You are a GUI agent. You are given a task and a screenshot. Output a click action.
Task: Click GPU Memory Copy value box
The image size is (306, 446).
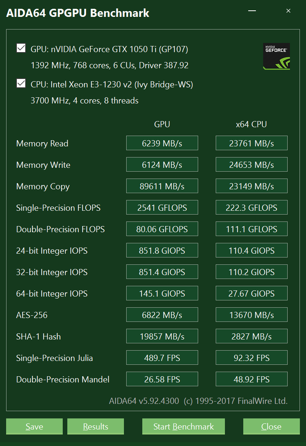pyautogui.click(x=162, y=186)
